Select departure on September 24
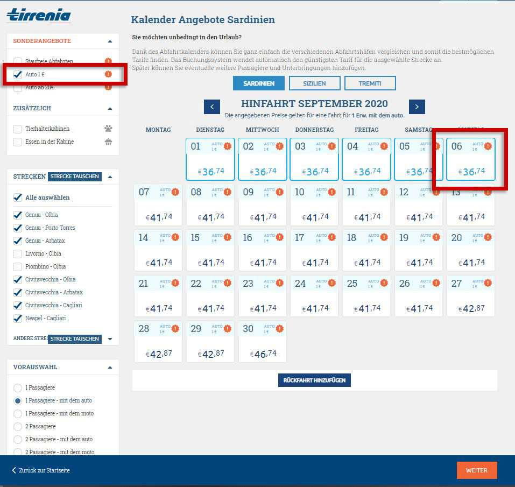Viewport: 515px width, 487px height. 314,296
